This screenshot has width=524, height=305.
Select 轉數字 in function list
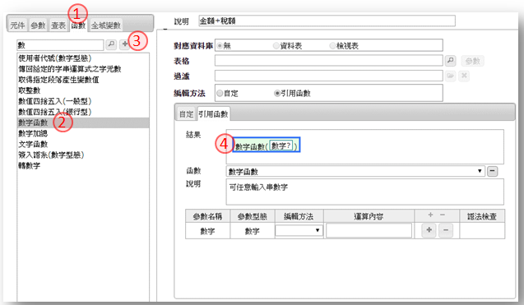tap(83, 165)
